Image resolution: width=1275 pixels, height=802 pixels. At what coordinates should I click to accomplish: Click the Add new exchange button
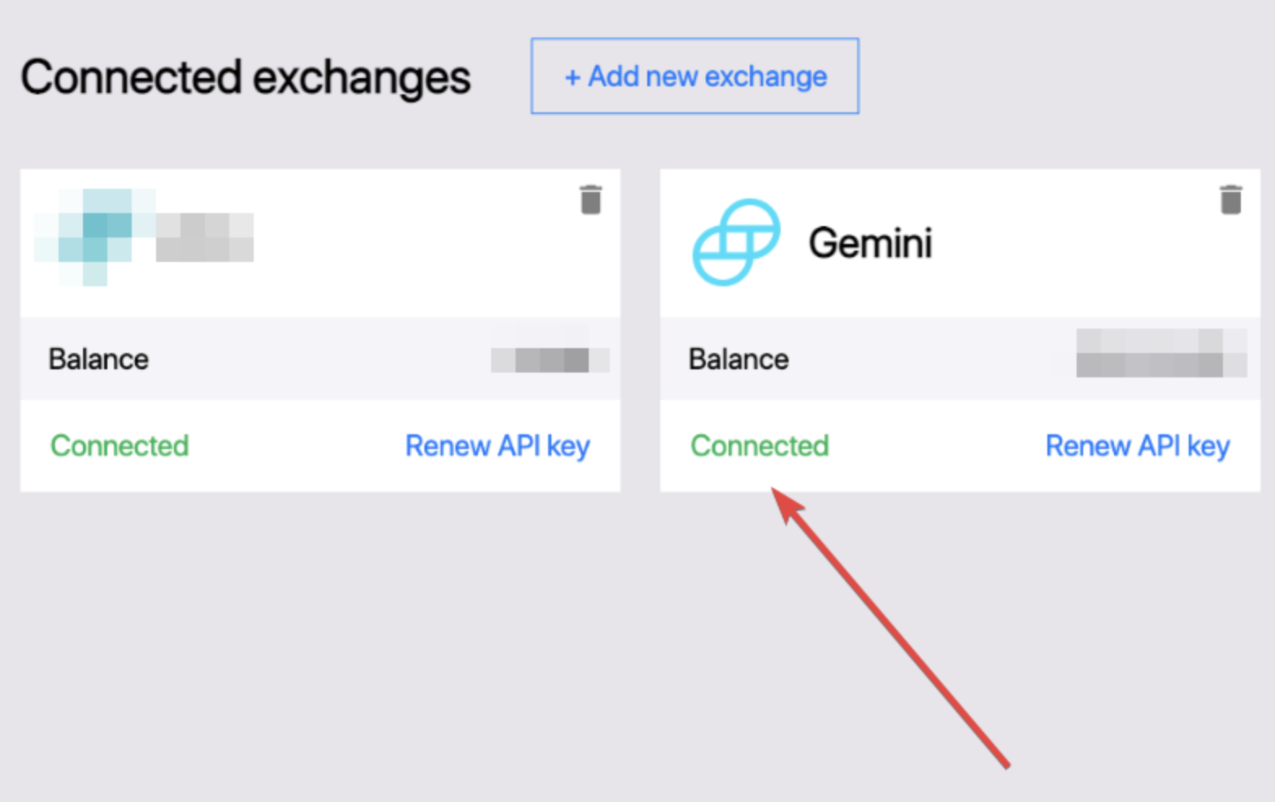pos(695,76)
